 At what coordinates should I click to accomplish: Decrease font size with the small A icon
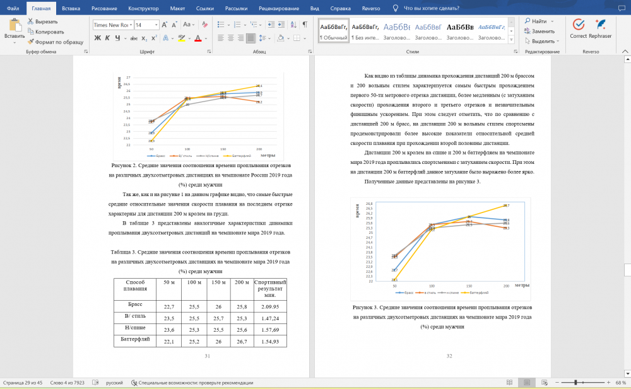point(174,25)
